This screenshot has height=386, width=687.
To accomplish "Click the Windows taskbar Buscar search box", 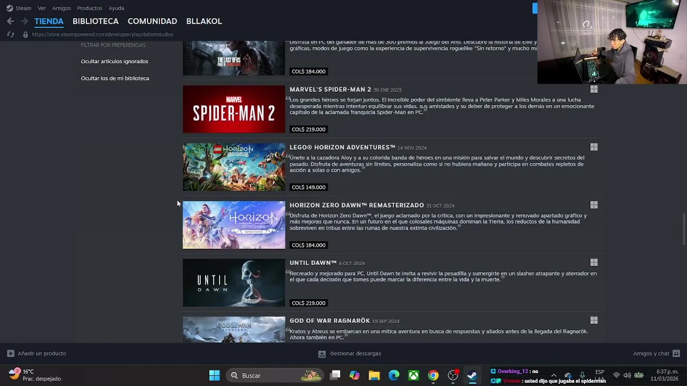I will [275, 375].
